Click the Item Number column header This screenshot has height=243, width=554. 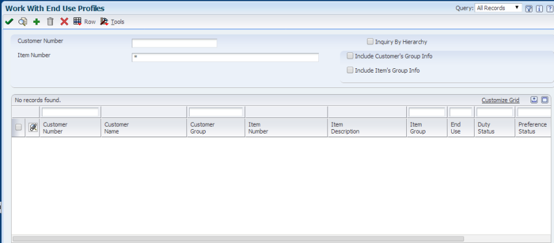tap(286, 128)
